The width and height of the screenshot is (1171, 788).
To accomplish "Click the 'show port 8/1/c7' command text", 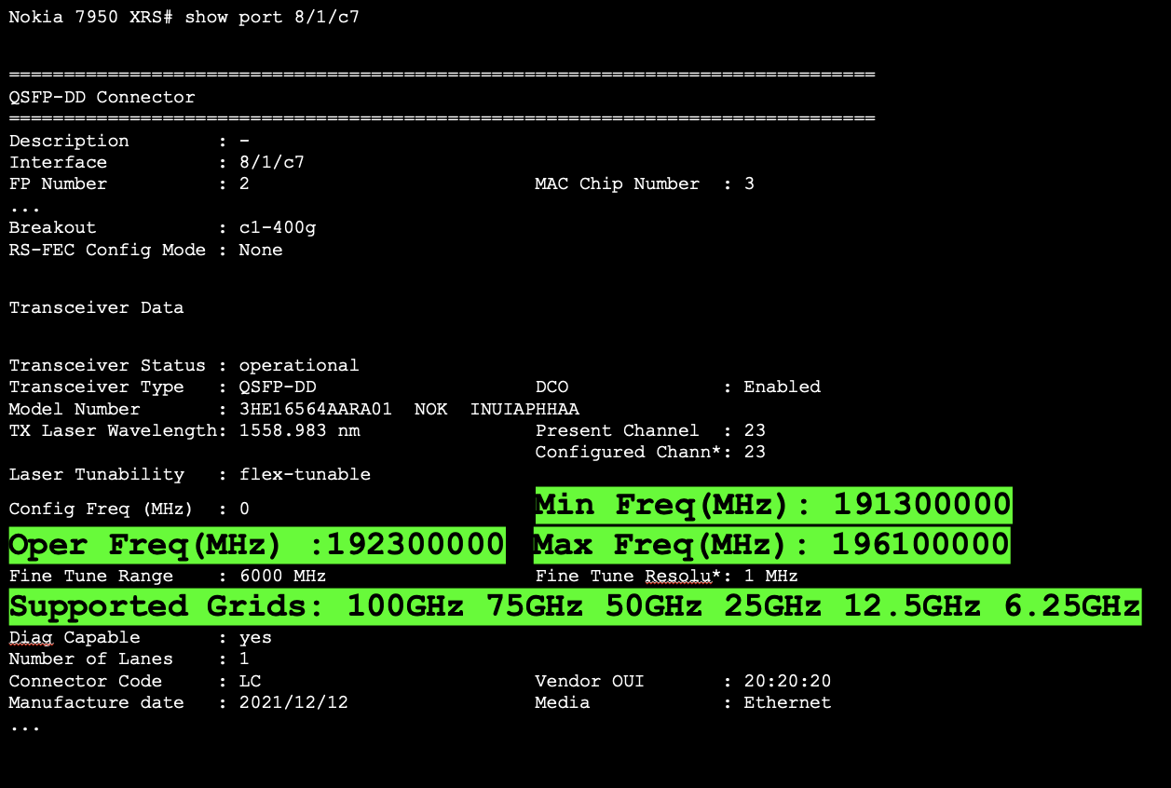I will click(272, 18).
